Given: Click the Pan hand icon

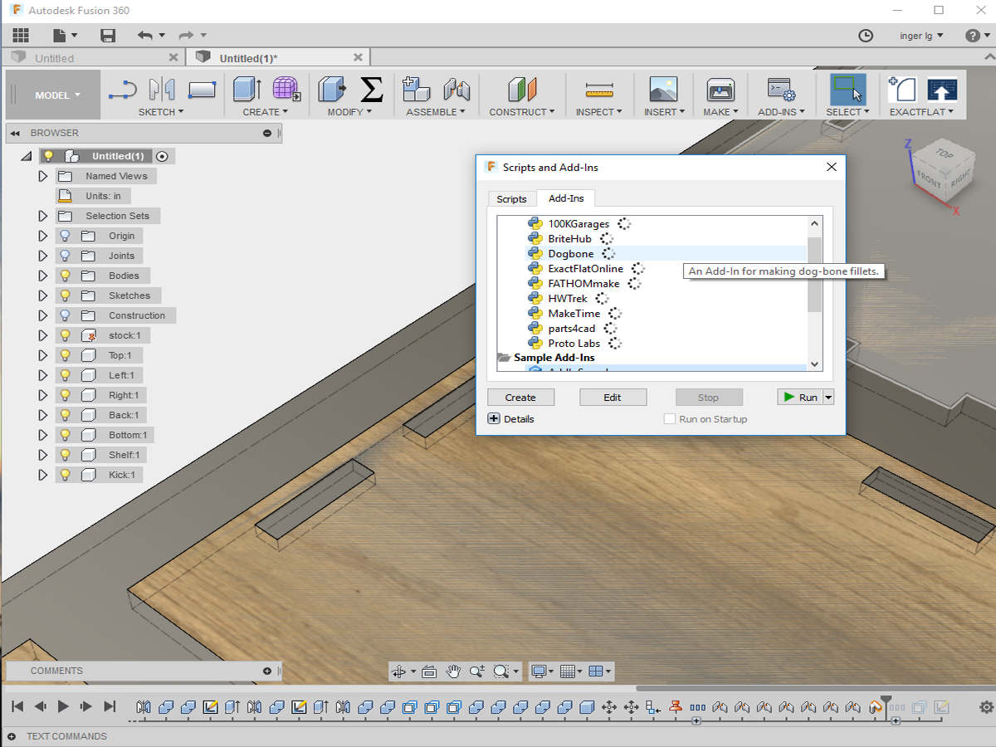Looking at the screenshot, I should (x=453, y=671).
